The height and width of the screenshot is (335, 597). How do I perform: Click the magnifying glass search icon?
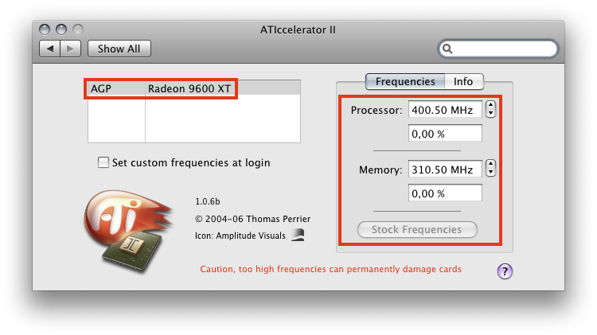tap(447, 49)
